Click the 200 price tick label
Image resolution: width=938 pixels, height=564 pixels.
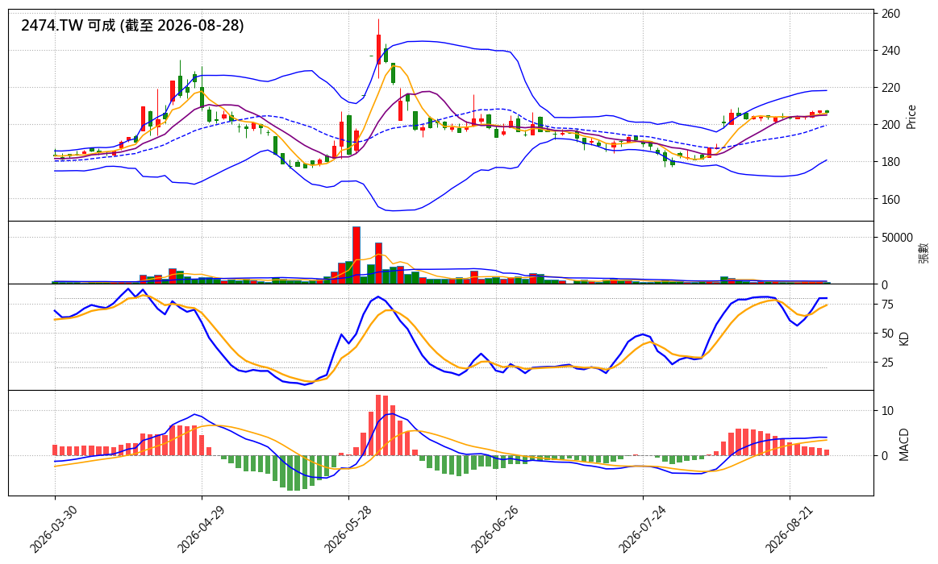click(x=890, y=125)
